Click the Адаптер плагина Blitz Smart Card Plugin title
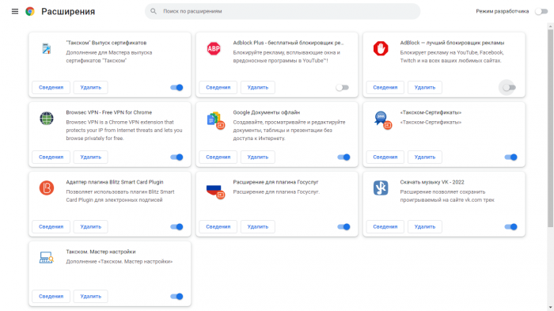The width and height of the screenshot is (554, 311). click(115, 182)
